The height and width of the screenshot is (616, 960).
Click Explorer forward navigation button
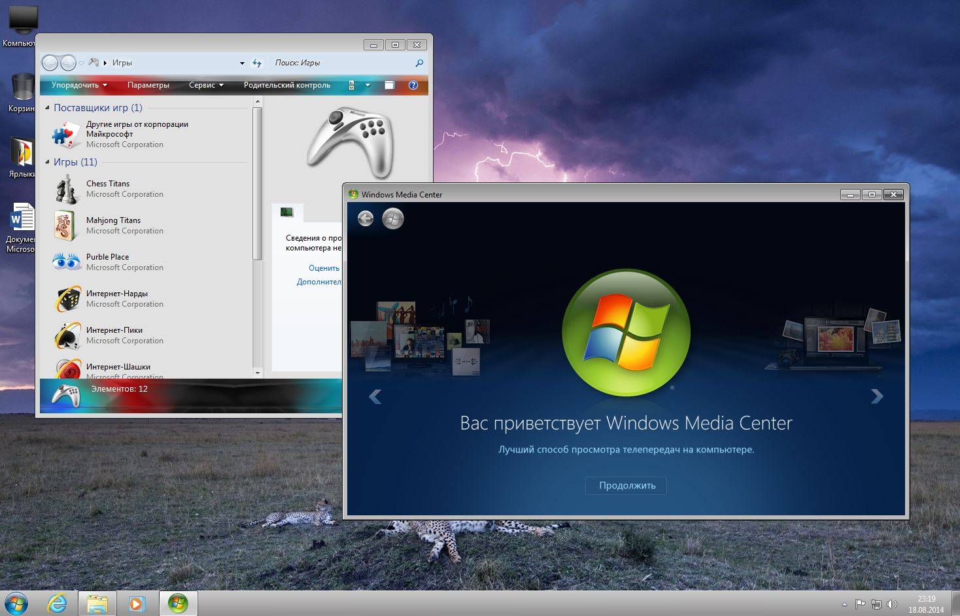tap(68, 63)
